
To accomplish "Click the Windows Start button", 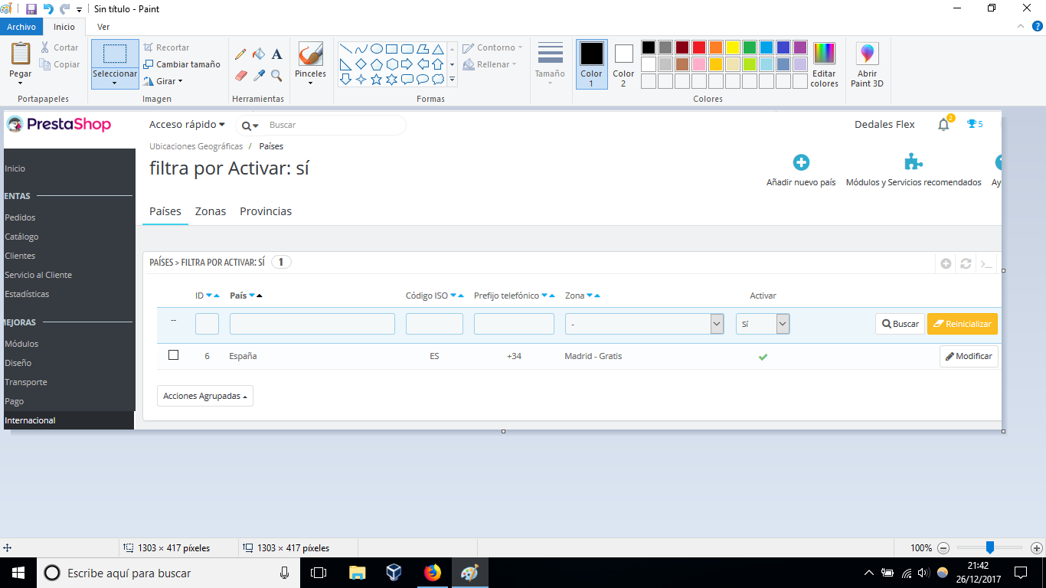I will pyautogui.click(x=18, y=573).
